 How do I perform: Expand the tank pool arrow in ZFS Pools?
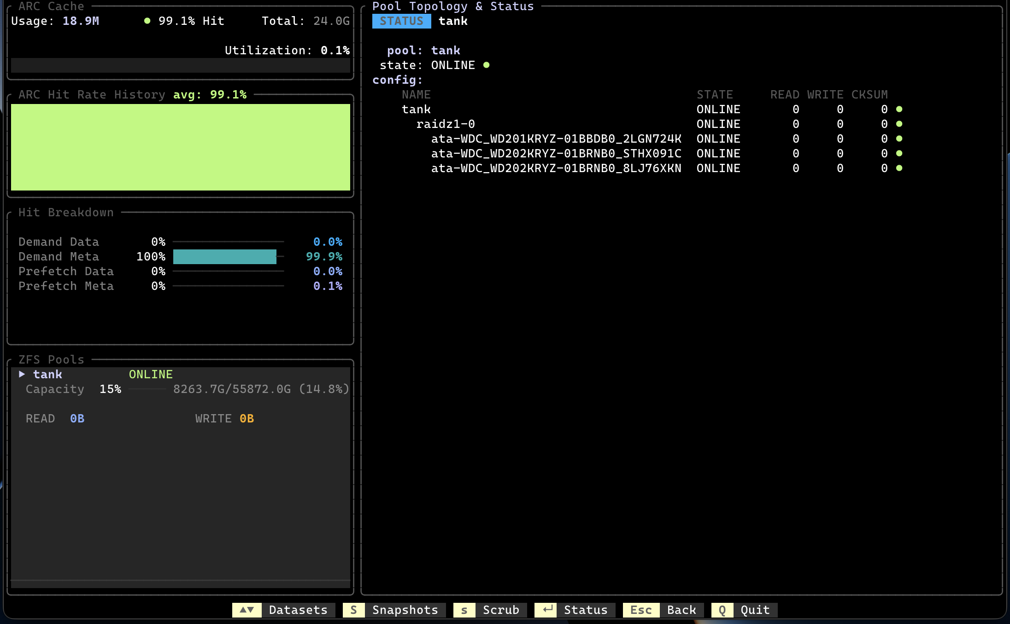pos(22,374)
